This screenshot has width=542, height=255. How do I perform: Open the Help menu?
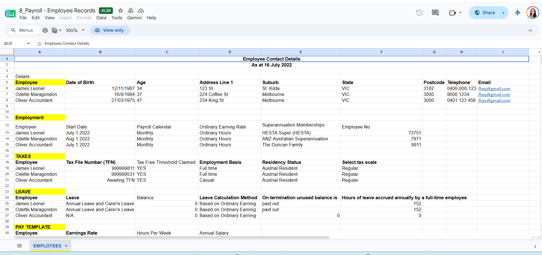coord(151,18)
